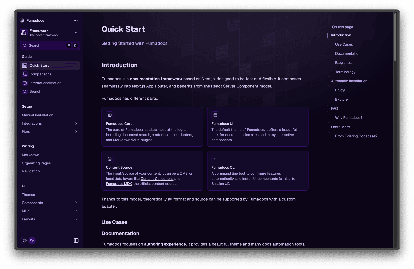Screen dimensions: 414x269
Task: Follow the Content Collections link
Action: point(157,179)
